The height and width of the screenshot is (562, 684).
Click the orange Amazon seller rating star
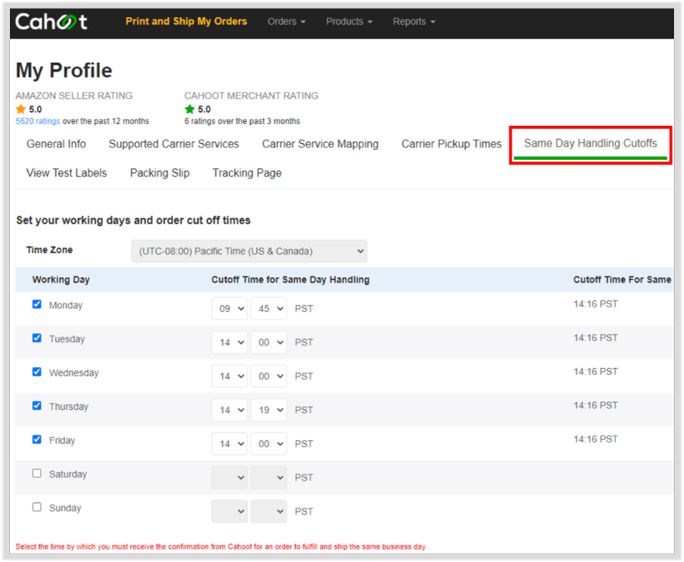click(20, 109)
